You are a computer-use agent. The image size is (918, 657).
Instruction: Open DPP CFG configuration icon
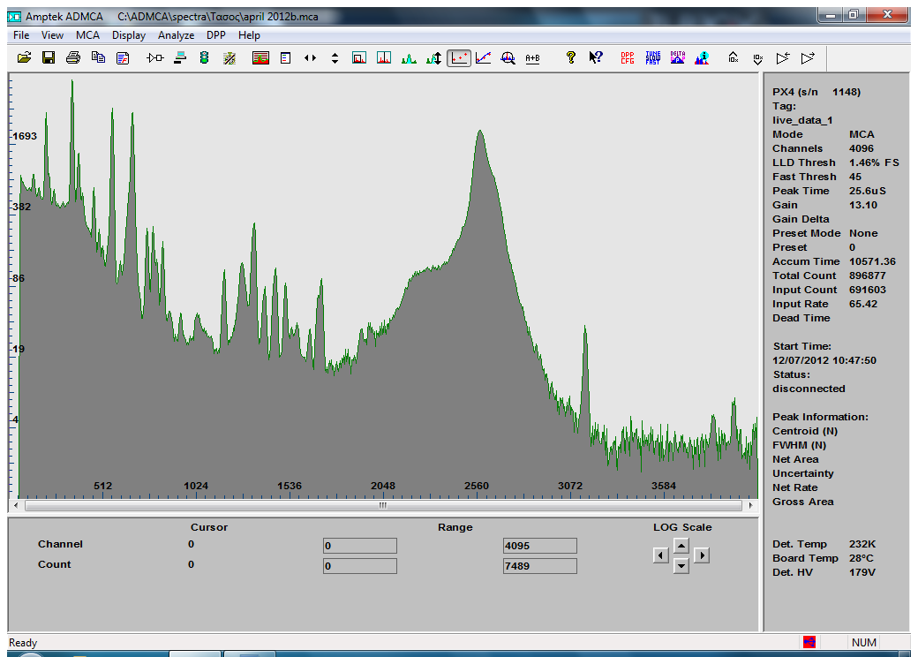point(628,57)
